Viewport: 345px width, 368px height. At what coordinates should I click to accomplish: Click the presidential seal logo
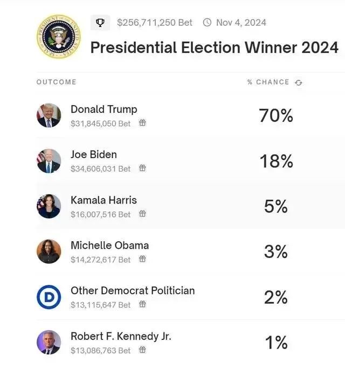58,37
